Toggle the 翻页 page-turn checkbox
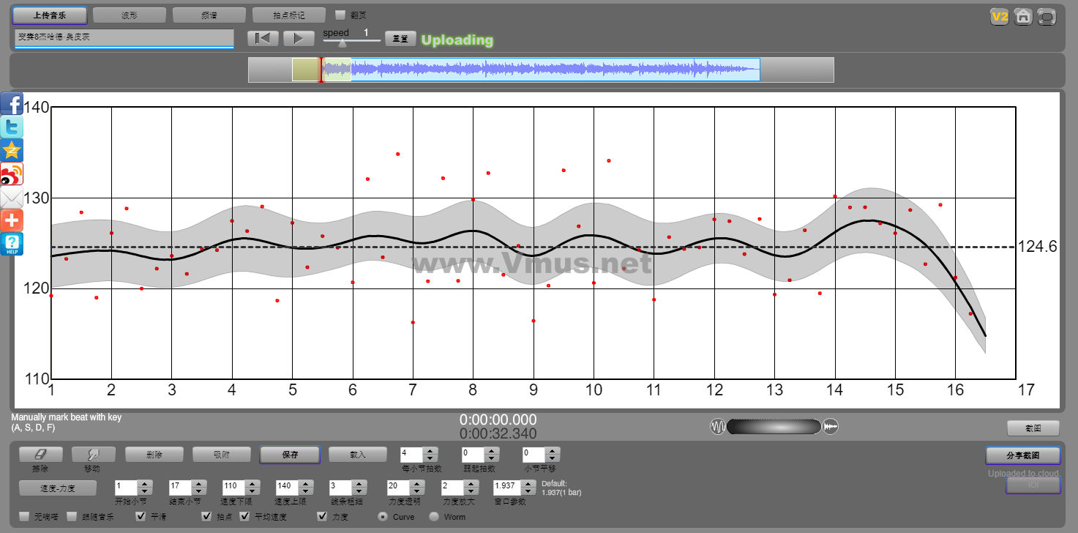 340,15
